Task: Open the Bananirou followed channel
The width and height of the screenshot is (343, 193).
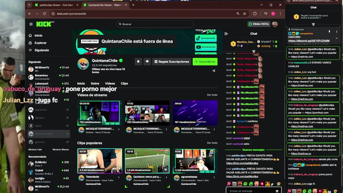Action: tap(49, 77)
